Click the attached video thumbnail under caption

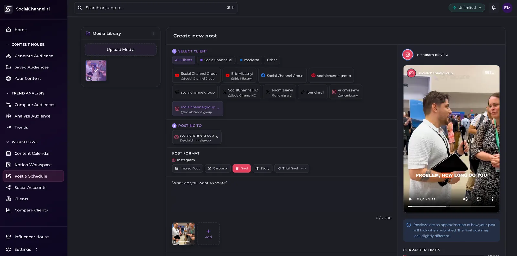pos(184,234)
